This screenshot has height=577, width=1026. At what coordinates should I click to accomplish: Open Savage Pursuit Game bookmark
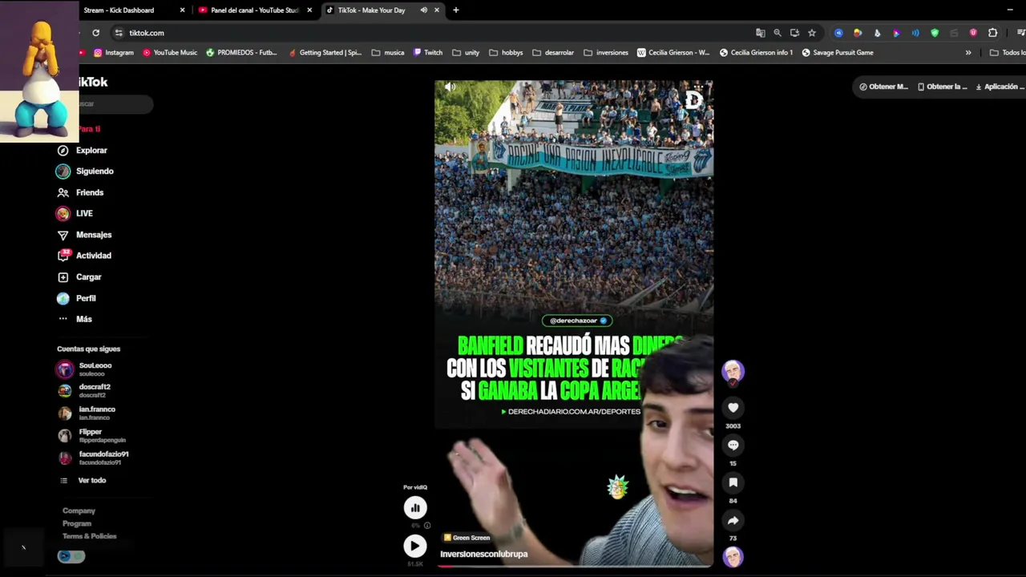(x=838, y=53)
